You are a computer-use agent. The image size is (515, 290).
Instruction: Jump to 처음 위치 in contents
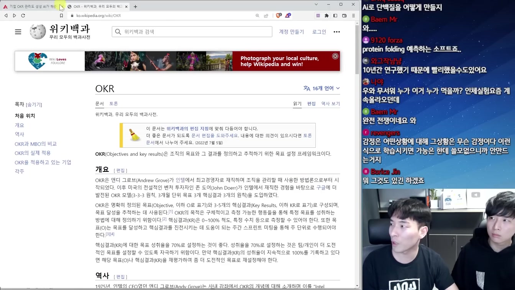coord(25,116)
